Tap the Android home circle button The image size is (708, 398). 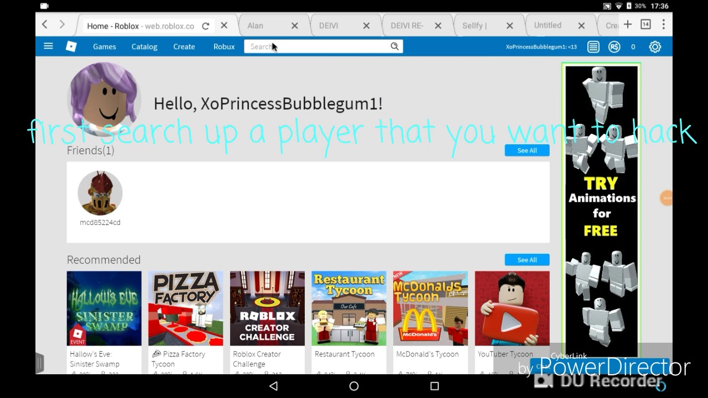pos(354,386)
